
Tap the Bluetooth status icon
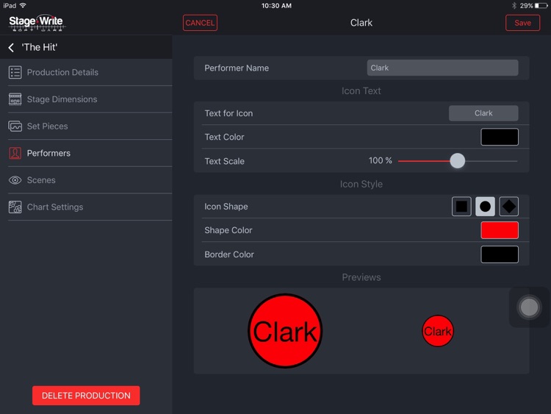[x=514, y=6]
